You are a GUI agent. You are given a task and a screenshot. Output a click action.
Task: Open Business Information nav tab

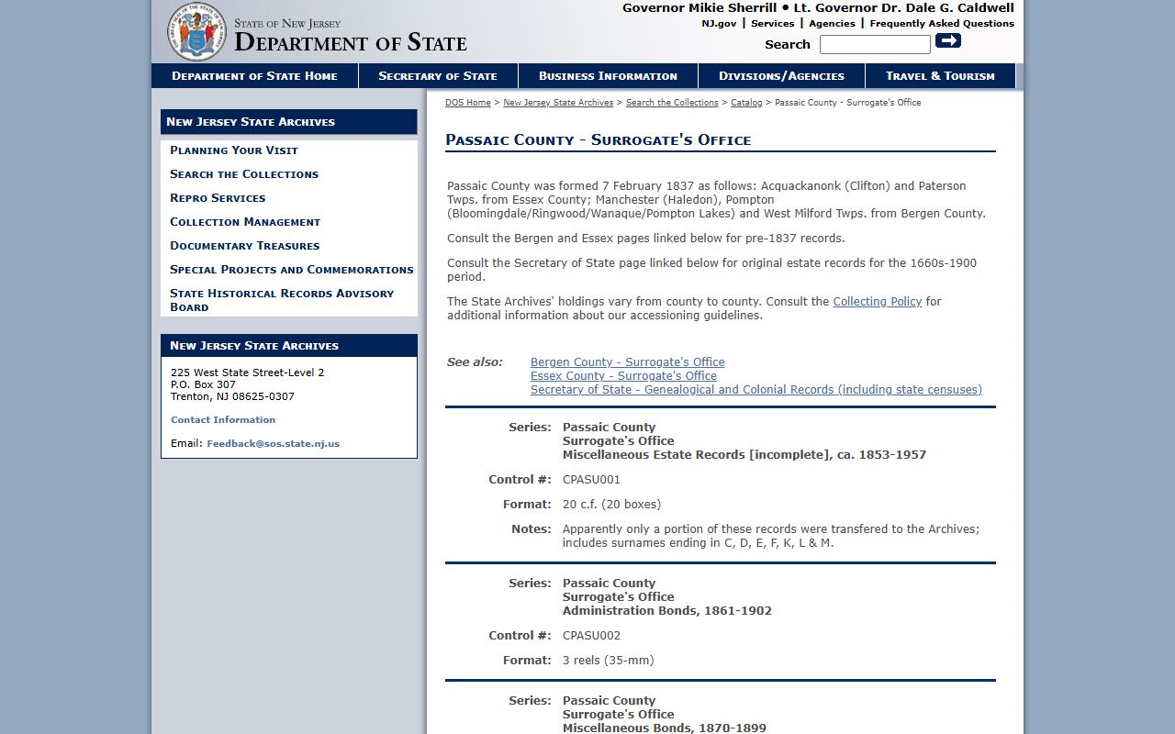[x=608, y=76]
